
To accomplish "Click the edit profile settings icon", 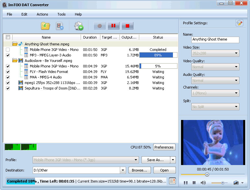I will (239, 23).
